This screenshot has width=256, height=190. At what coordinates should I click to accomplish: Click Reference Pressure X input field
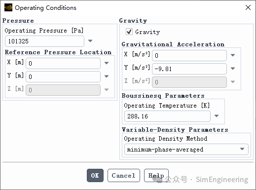[63, 63]
